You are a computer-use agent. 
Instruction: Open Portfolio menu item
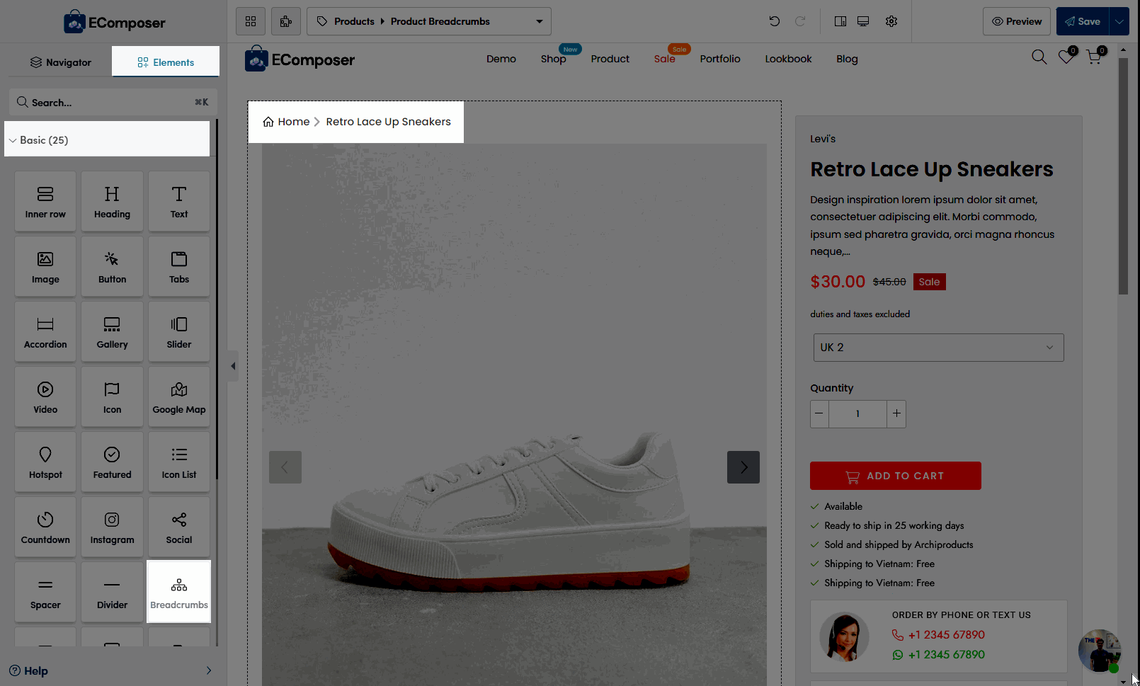pyautogui.click(x=720, y=59)
